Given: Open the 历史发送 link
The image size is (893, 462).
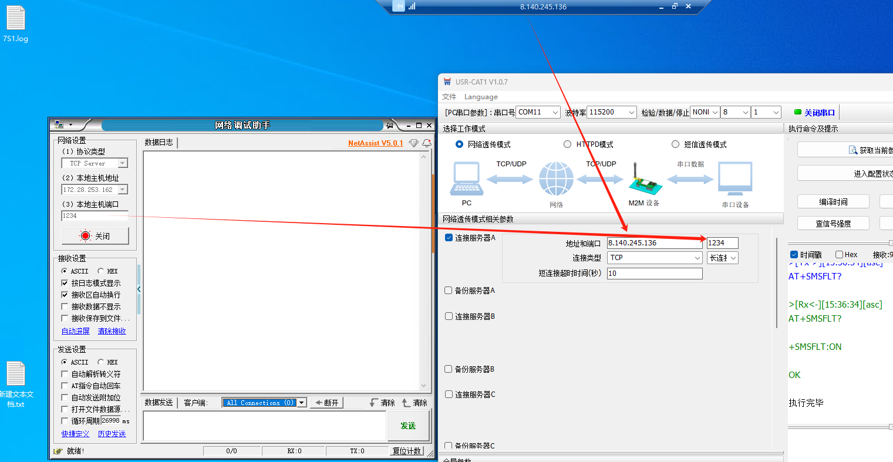Looking at the screenshot, I should pyautogui.click(x=112, y=434).
